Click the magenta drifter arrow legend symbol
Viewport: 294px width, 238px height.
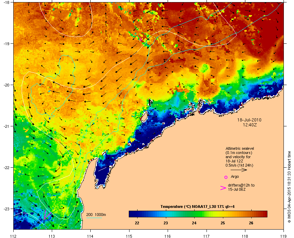tap(223, 188)
